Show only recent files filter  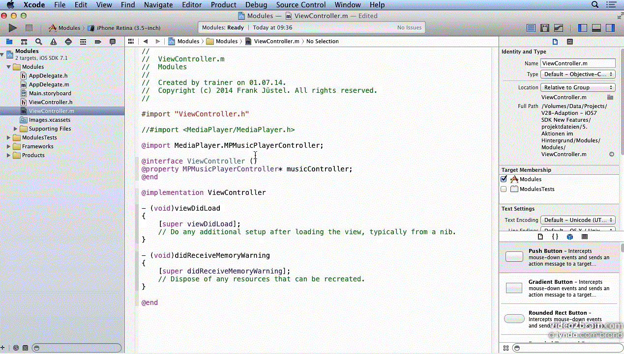coord(16,348)
